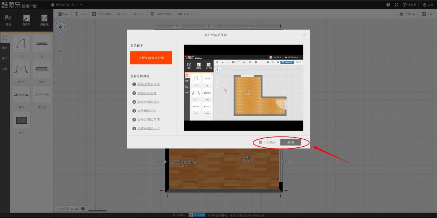Click the orange 手把手教你画户型 button
The height and width of the screenshot is (218, 437).
[151, 58]
